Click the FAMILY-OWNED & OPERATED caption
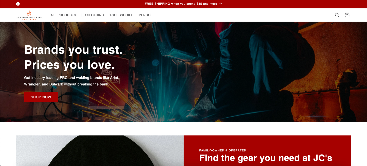Image resolution: width=367 pixels, height=166 pixels. pos(223,150)
